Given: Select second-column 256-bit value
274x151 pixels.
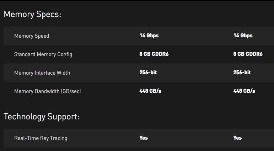Looking at the screenshot, I should (x=242, y=72).
